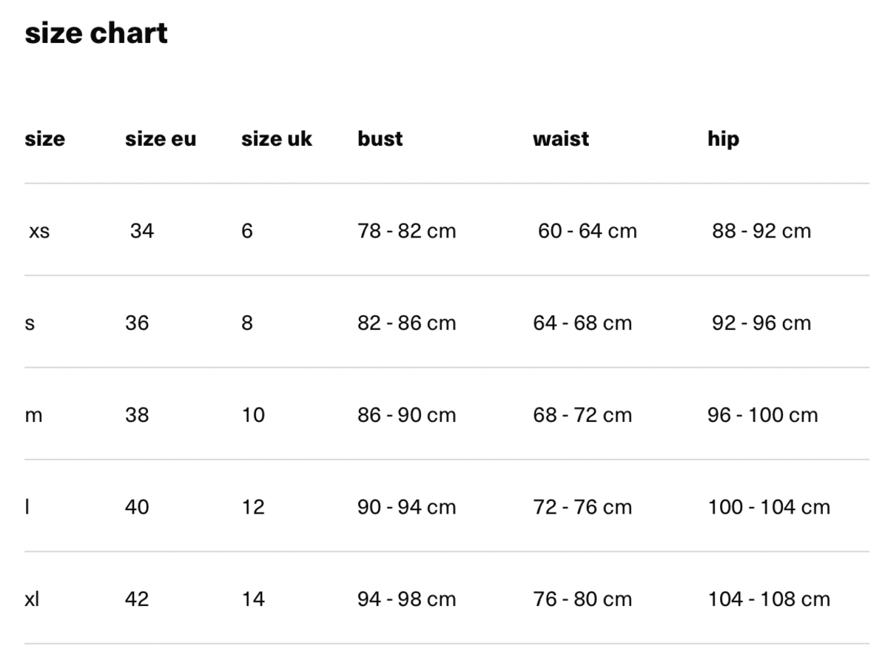Image resolution: width=888 pixels, height=672 pixels.
Task: Select the bust value "78 - 82 cm"
Action: tap(407, 231)
